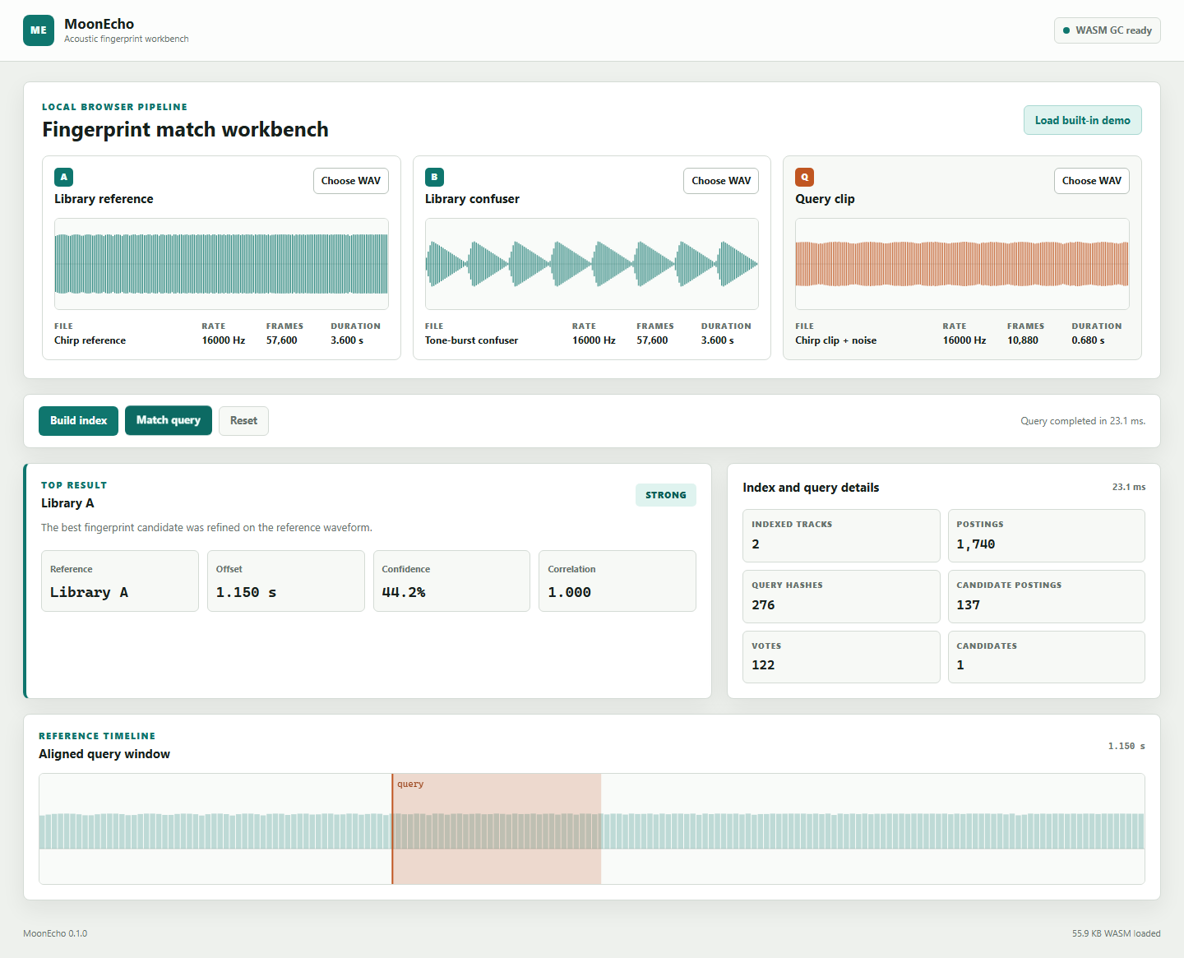This screenshot has height=958, width=1184.
Task: Click the Tone-burst confuser waveform preview
Action: 592,264
